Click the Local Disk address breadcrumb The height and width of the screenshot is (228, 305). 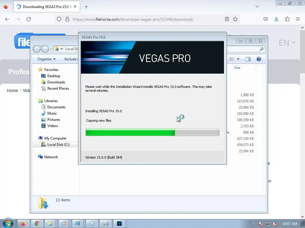click(x=71, y=49)
